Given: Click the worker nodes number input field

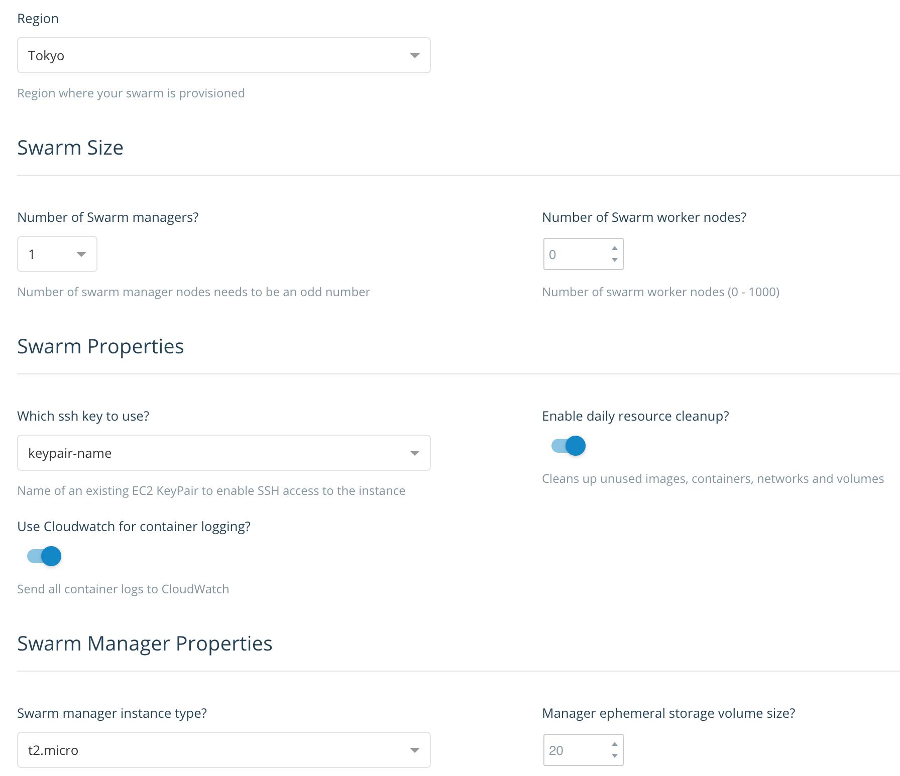Looking at the screenshot, I should click(583, 254).
